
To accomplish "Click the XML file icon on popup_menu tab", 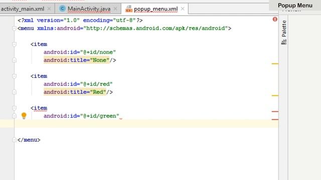I will 129,9.
